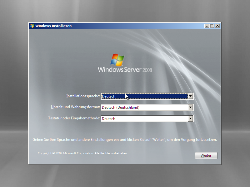Viewport: 250px width, 187px height.
Task: Click the Windows Server 2008 flag logo
Action: pyautogui.click(x=117, y=59)
